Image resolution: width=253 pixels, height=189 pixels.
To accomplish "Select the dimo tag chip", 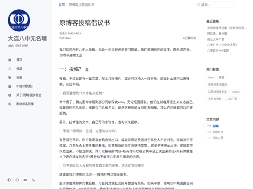I will [x=211, y=77].
